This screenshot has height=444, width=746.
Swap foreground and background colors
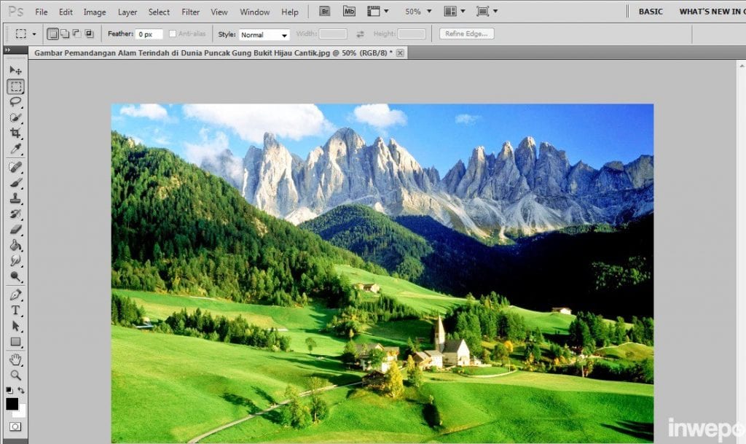click(21, 390)
